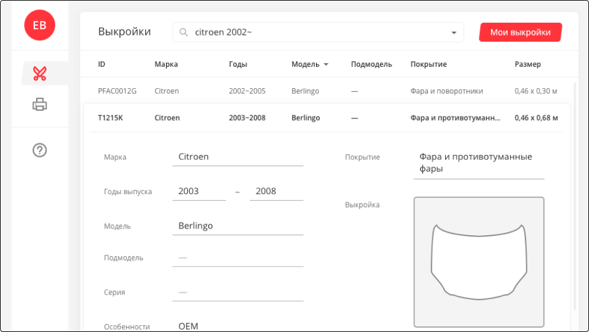
Task: Open the printer section in sidebar
Action: (40, 105)
